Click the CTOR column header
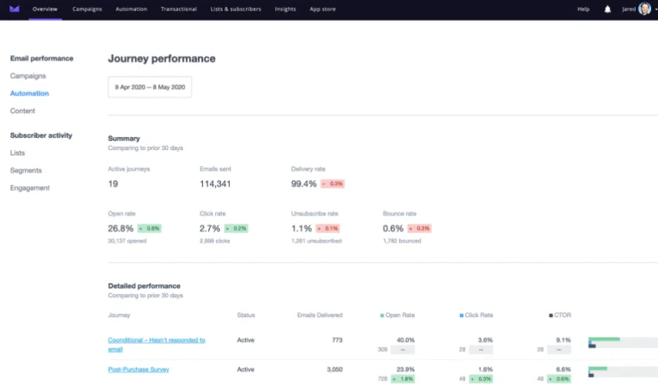 point(559,315)
